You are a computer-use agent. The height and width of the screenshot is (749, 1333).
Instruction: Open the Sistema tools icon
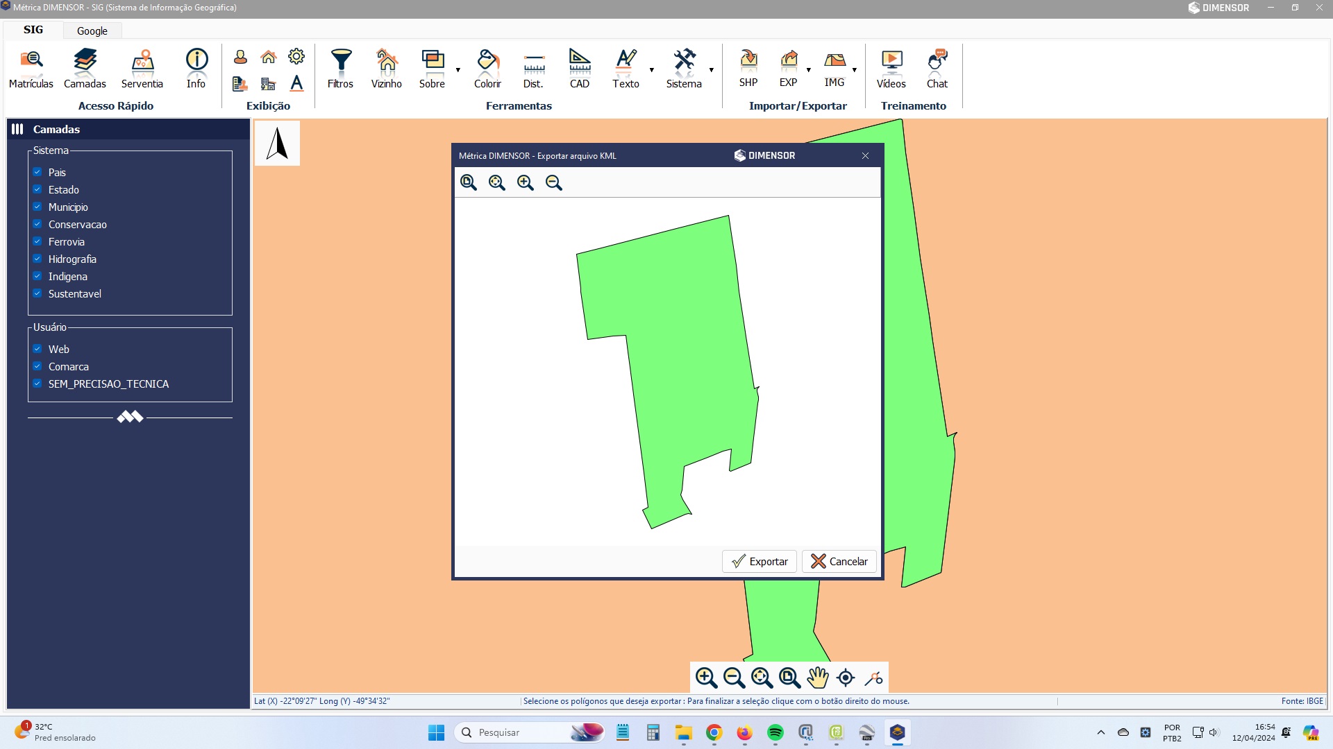pyautogui.click(x=685, y=69)
